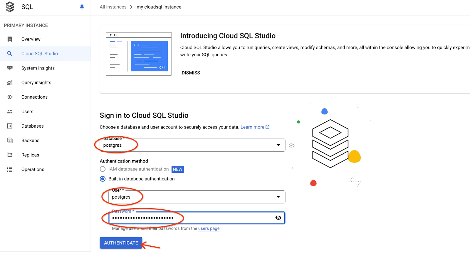Click the Query insights chart icon

pos(10,83)
